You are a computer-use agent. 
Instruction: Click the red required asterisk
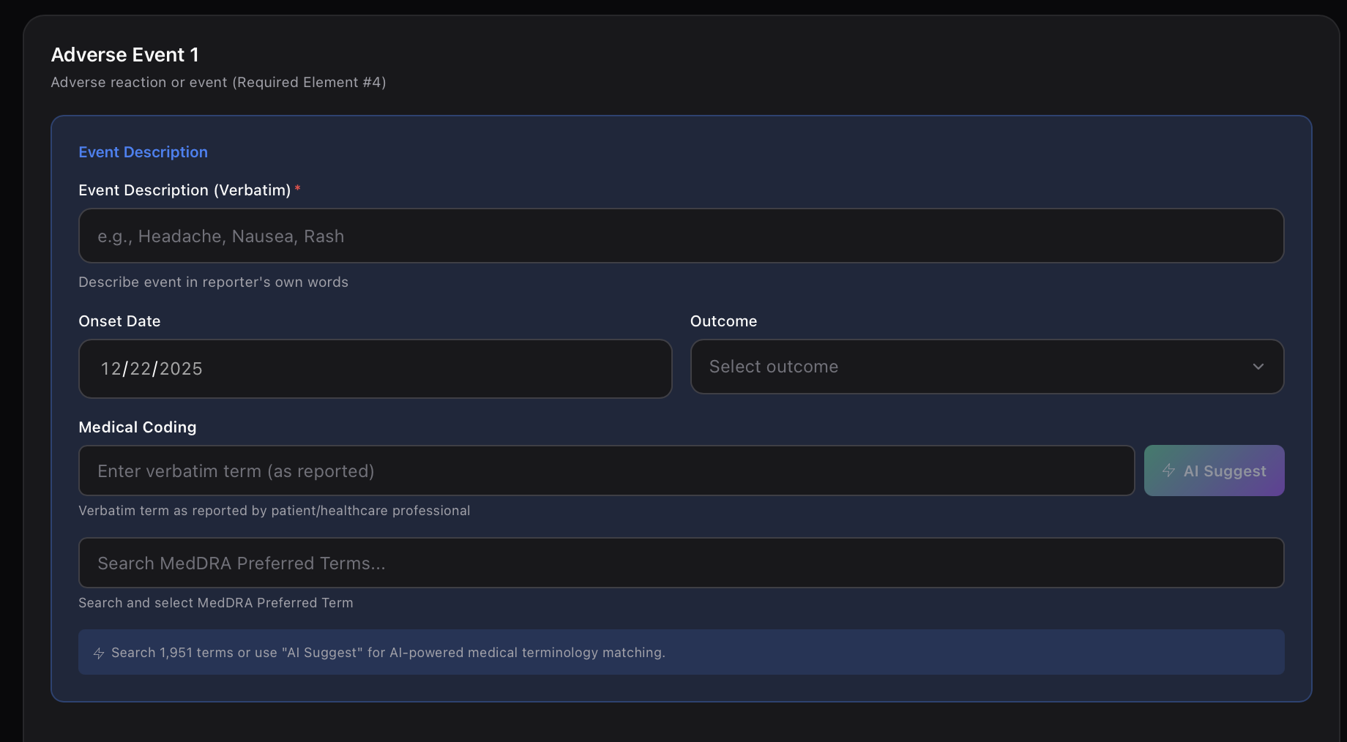click(298, 190)
